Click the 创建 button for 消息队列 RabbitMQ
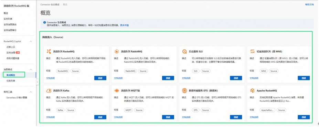The width and height of the screenshot is (319, 127). pyautogui.click(x=168, y=78)
